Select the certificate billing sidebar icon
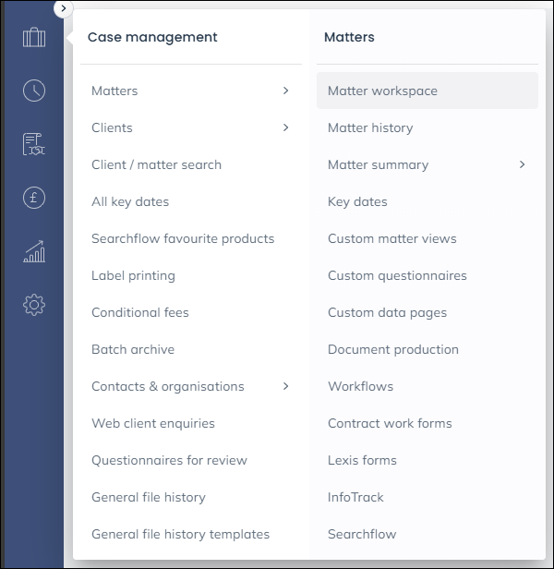This screenshot has height=569, width=554. pyautogui.click(x=34, y=144)
